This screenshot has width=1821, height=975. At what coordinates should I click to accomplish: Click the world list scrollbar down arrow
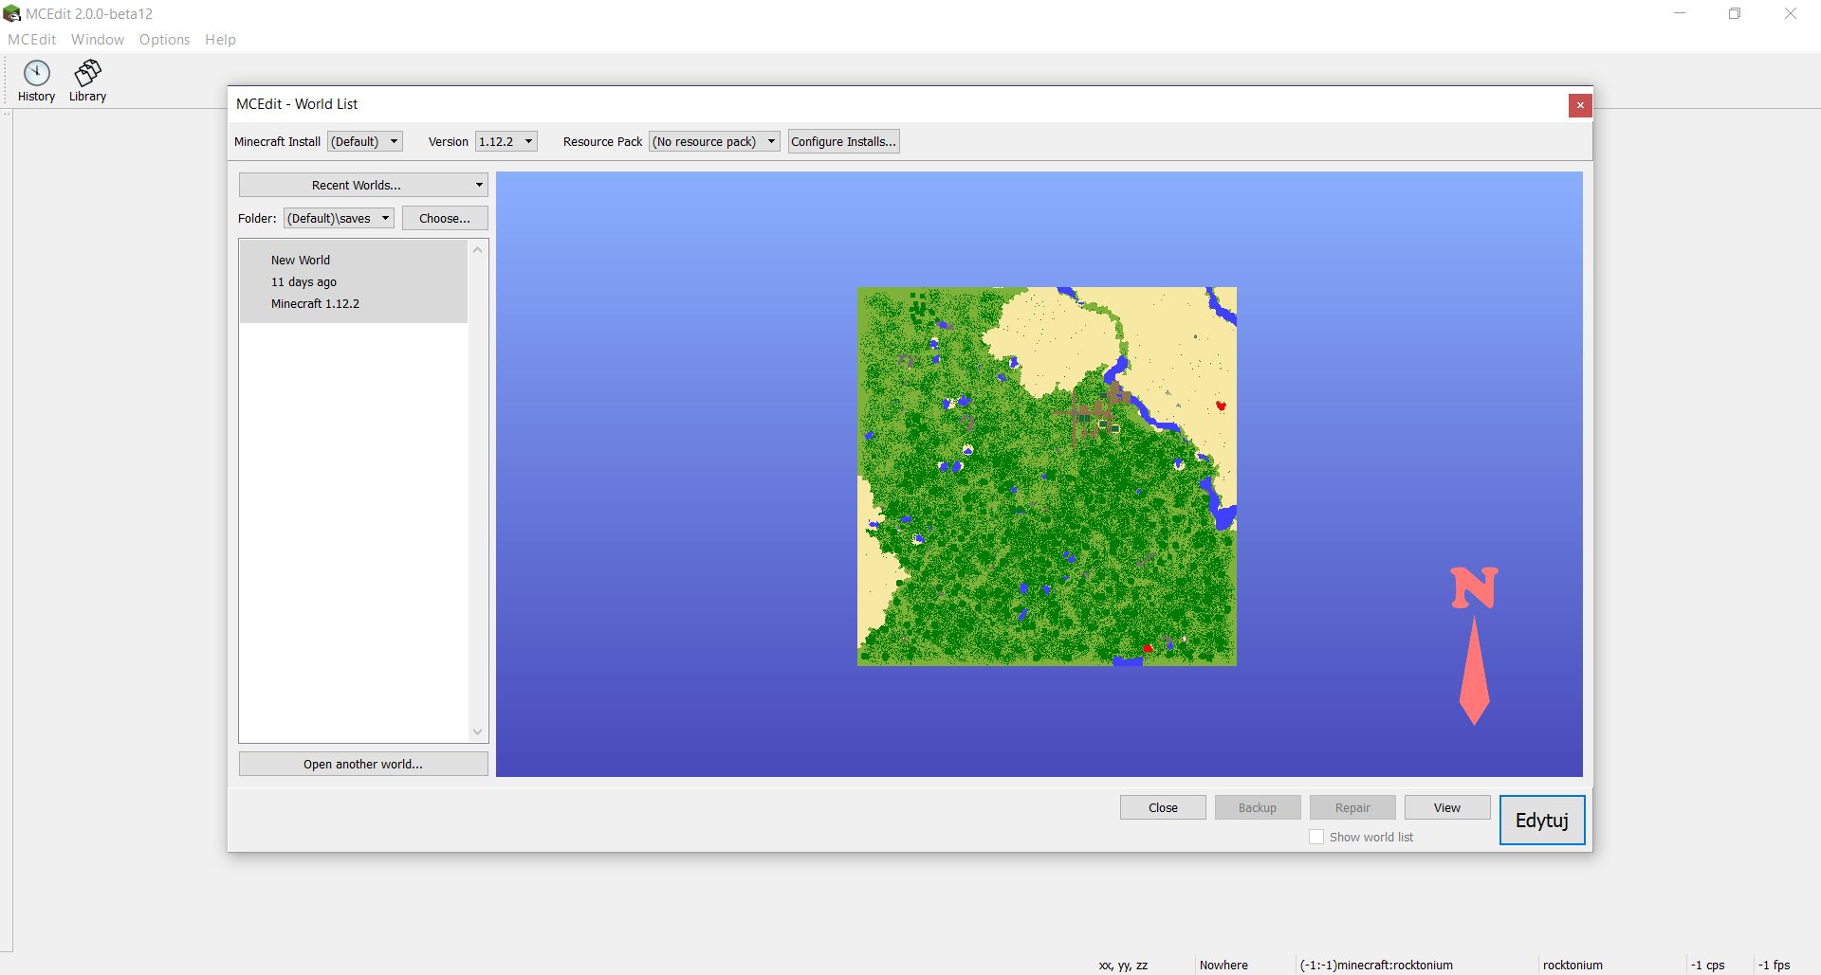pos(477,731)
